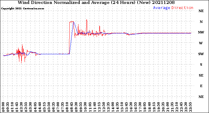Click the '15:45' time axis label
Viewport: 209px width, 113px height.
(126, 107)
